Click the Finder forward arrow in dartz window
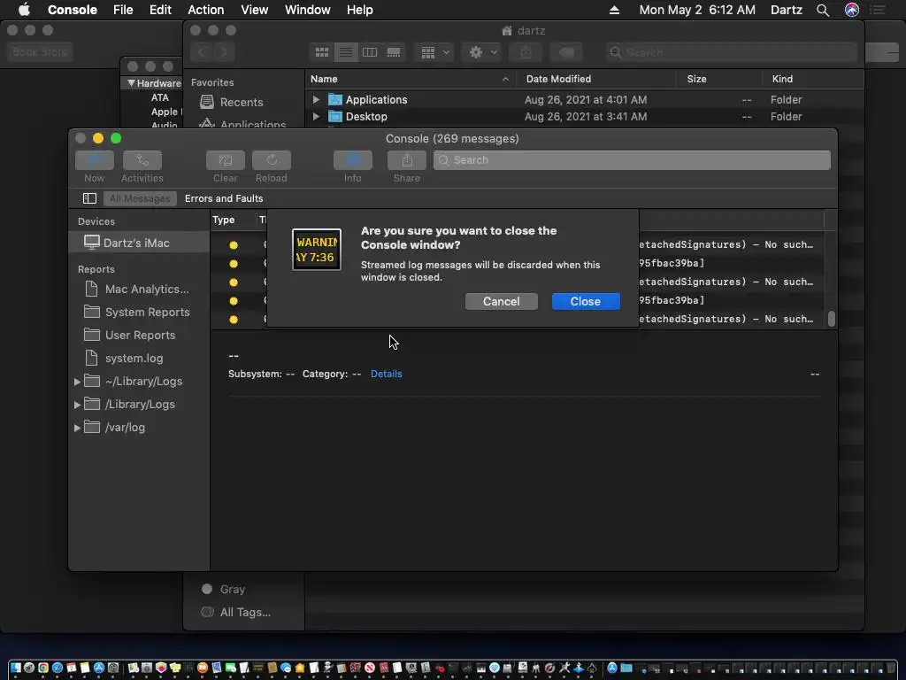This screenshot has width=906, height=680. click(x=224, y=52)
